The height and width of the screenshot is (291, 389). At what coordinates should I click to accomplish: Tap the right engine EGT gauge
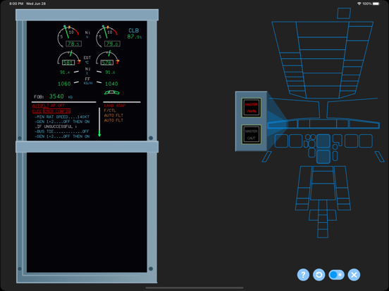click(107, 58)
